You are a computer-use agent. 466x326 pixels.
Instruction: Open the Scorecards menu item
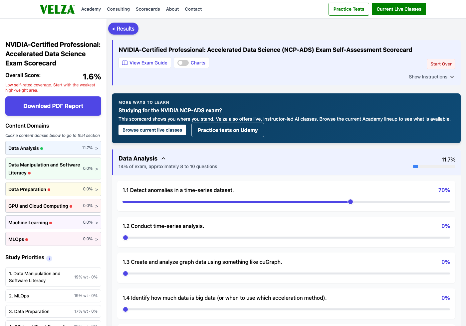pos(148,9)
